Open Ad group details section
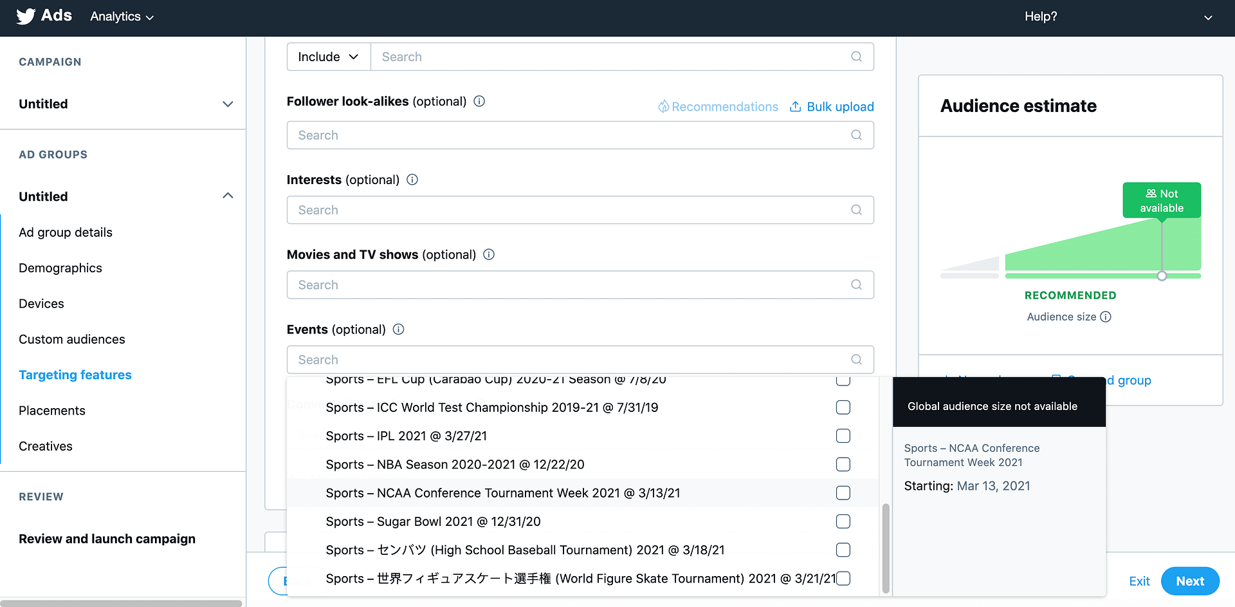Viewport: 1235px width, 607px height. pos(66,232)
